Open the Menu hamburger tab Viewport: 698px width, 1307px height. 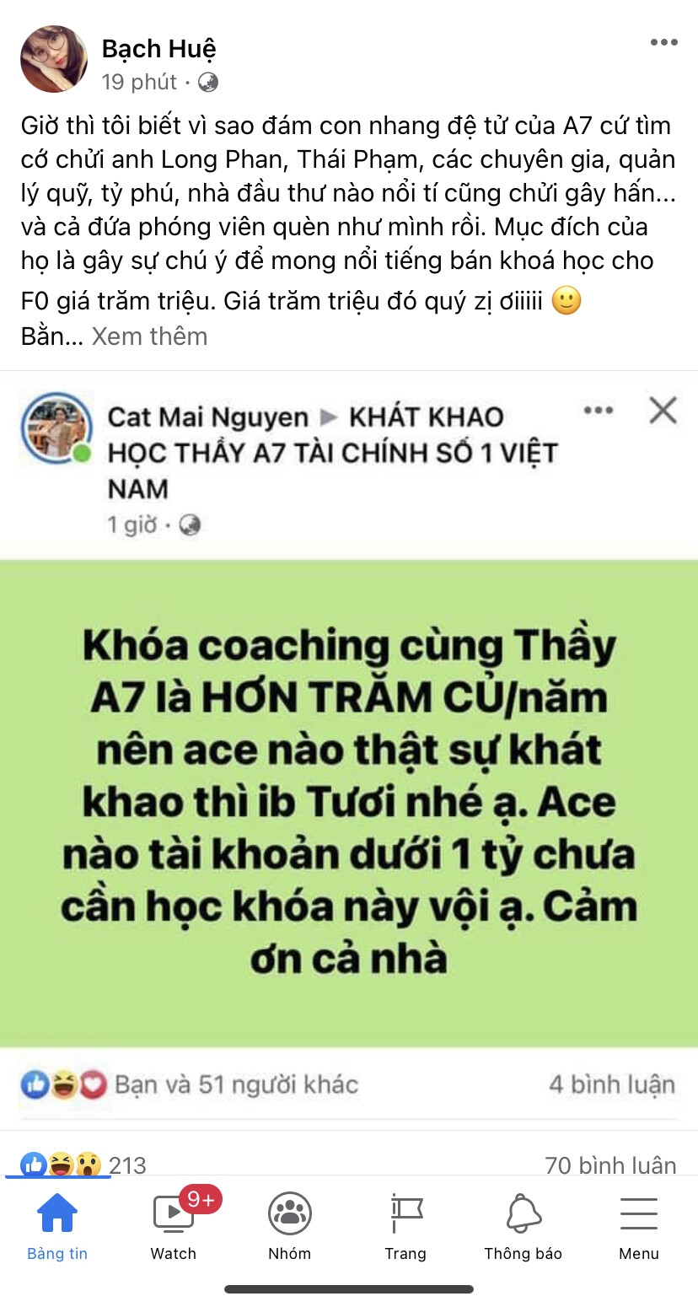639,1227
